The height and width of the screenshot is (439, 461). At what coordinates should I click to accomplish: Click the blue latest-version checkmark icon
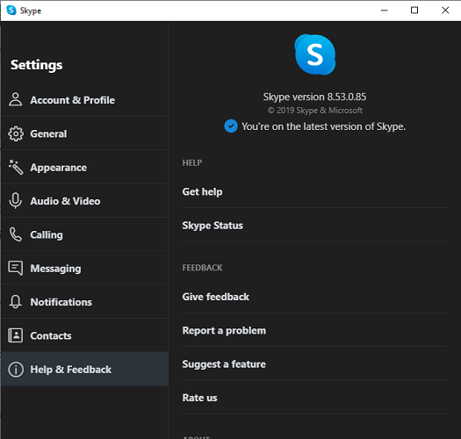click(x=231, y=126)
